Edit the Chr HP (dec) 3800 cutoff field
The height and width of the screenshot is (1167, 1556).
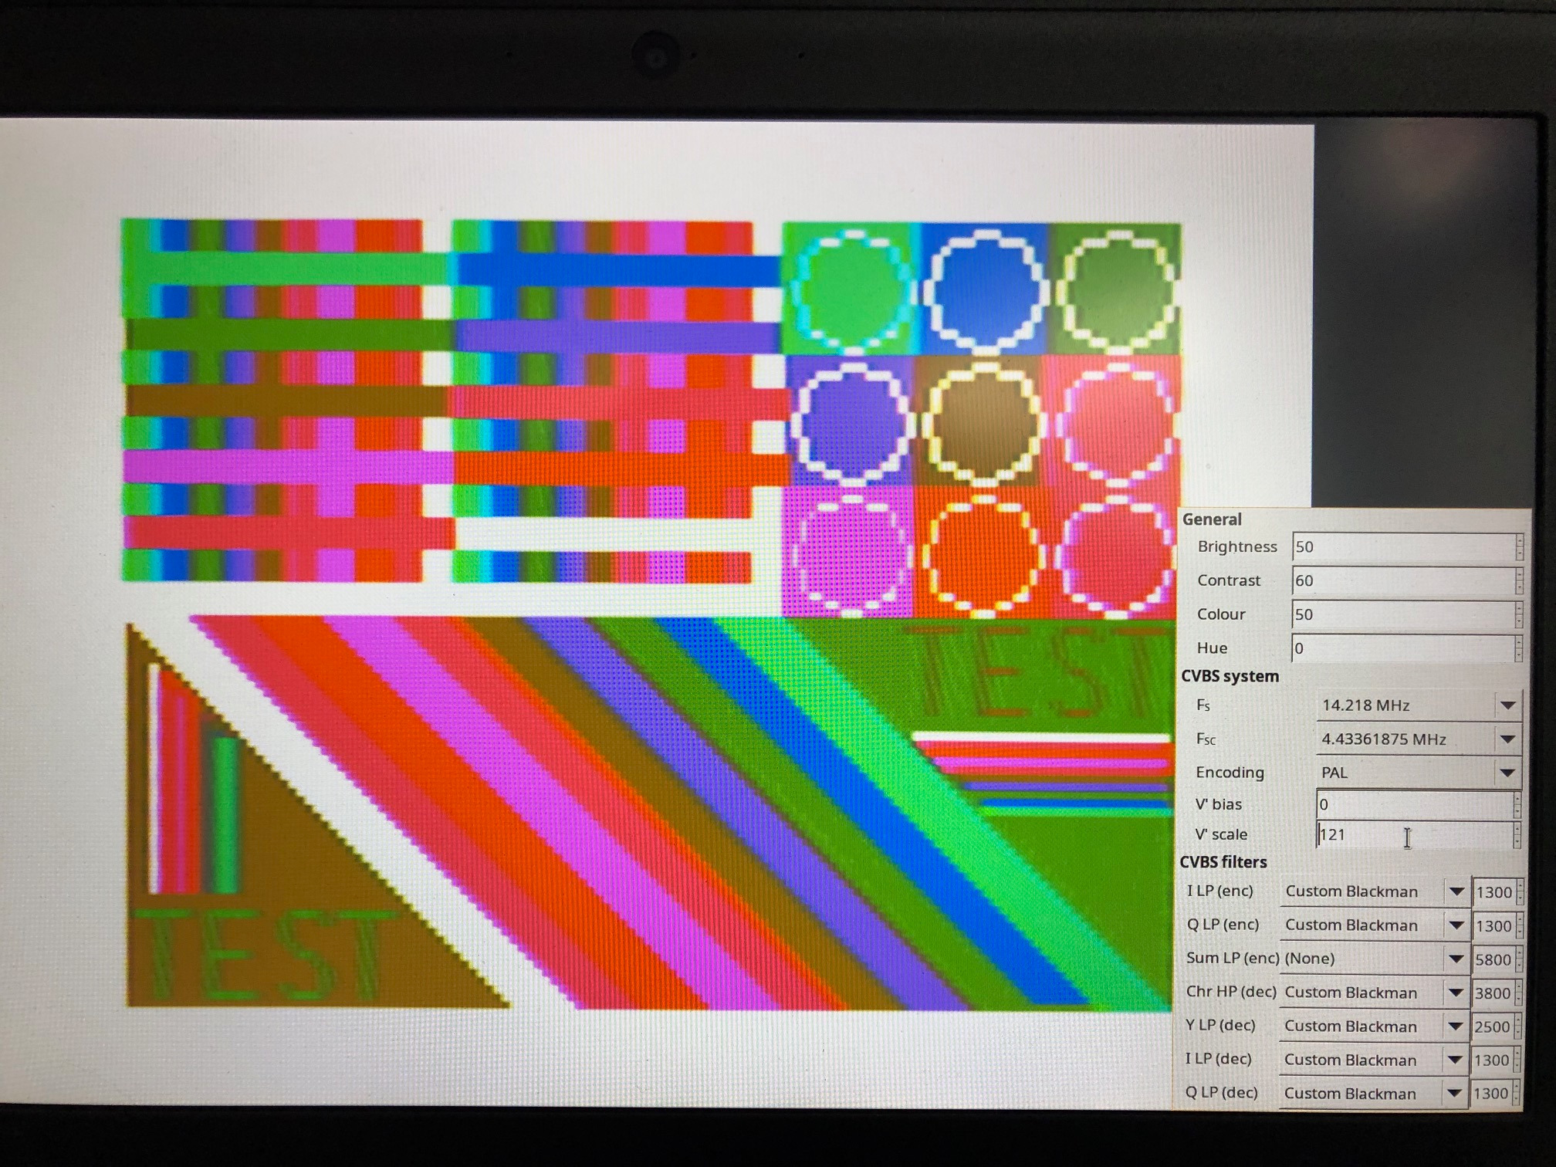point(1492,993)
